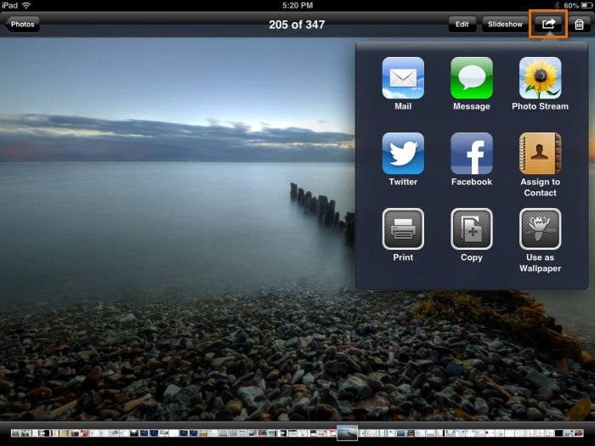Tap the 5:20 PM status bar clock
This screenshot has height=446, width=595.
pyautogui.click(x=297, y=5)
